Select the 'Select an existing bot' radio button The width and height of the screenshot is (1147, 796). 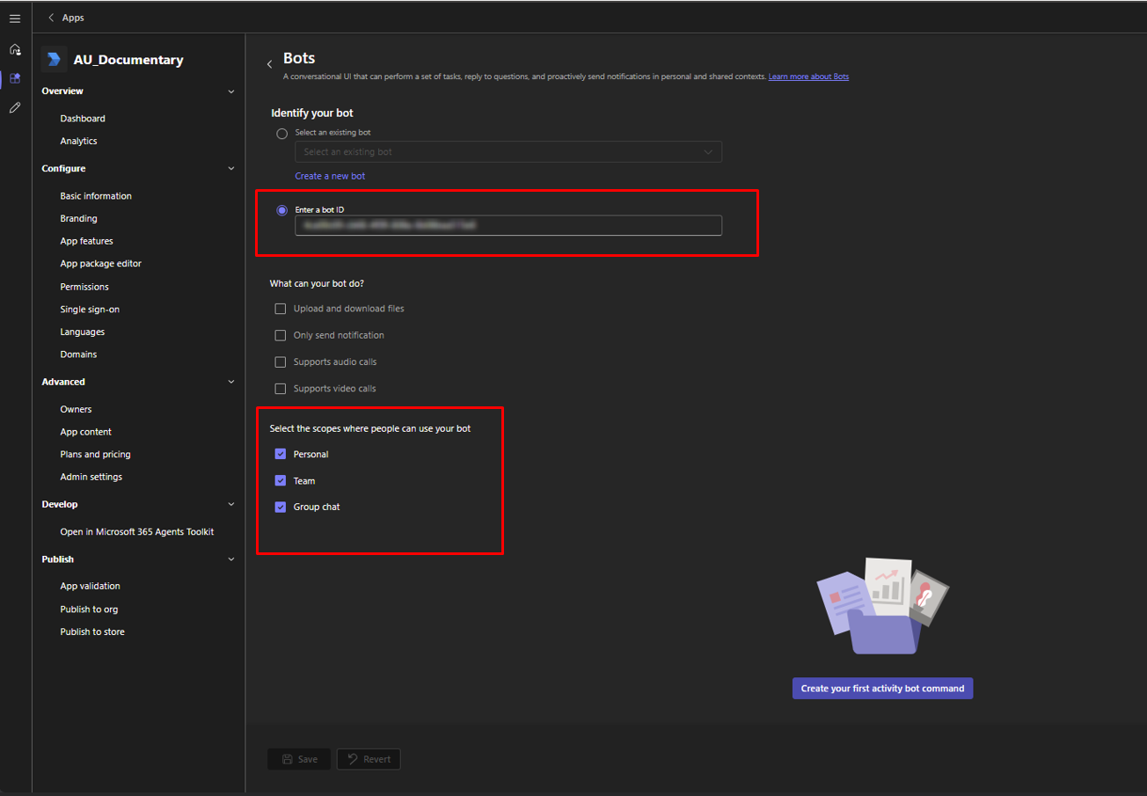pos(281,134)
